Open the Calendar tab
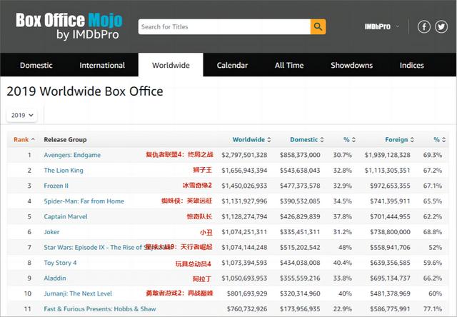This screenshot has width=457, height=317. click(232, 65)
